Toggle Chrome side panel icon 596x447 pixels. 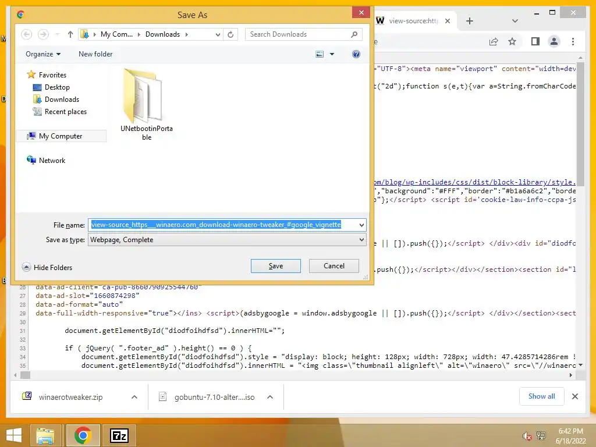pos(535,41)
